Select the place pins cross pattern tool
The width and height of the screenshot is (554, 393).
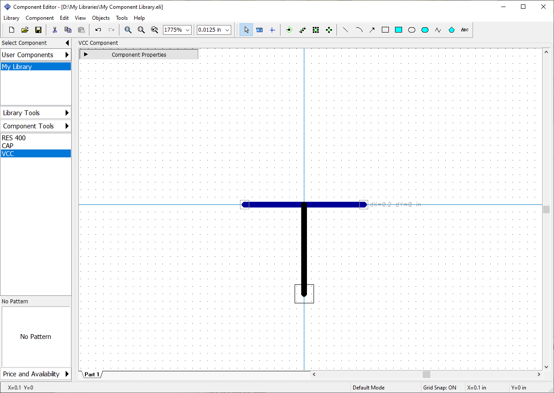pyautogui.click(x=329, y=30)
